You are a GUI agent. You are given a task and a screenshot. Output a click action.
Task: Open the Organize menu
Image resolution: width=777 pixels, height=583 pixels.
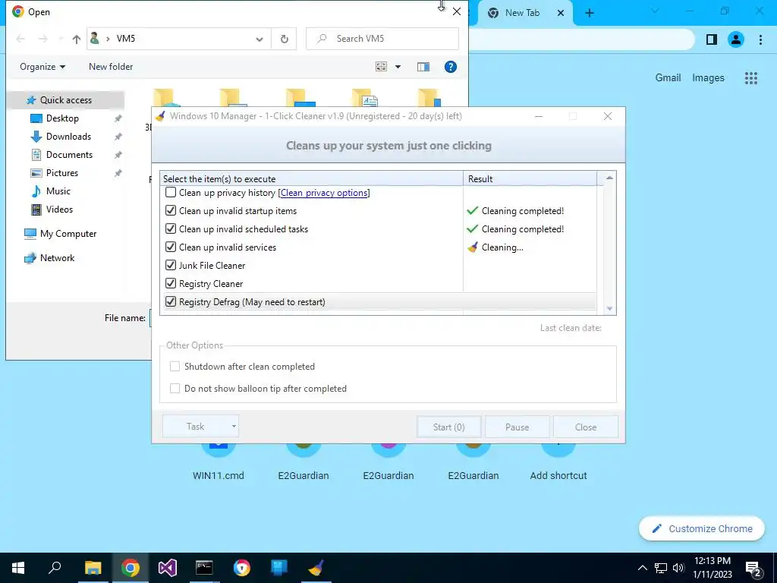click(42, 67)
